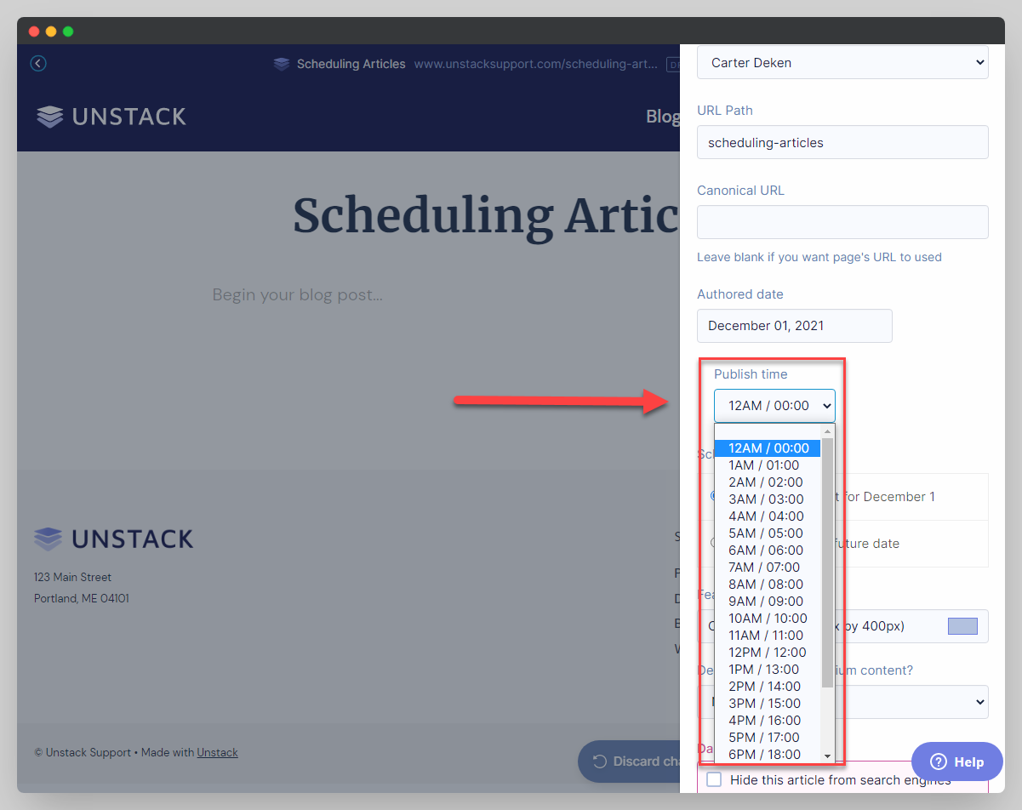Check Hide this article from search engines
The image size is (1022, 810).
(x=714, y=780)
